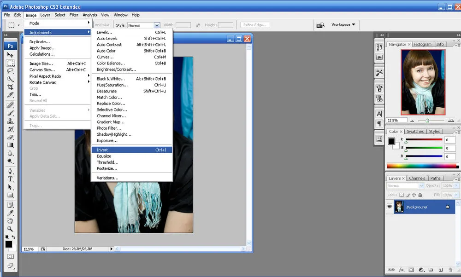Image resolution: width=461 pixels, height=277 pixels.
Task: Expand the Workspace dropdown
Action: point(343,25)
